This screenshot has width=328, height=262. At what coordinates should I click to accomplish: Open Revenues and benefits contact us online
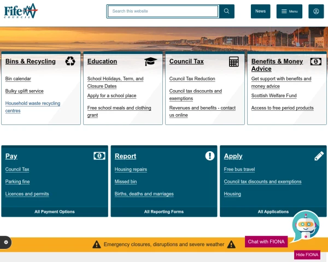pyautogui.click(x=202, y=111)
